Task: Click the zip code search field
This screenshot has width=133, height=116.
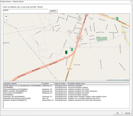Action: (x=25, y=11)
